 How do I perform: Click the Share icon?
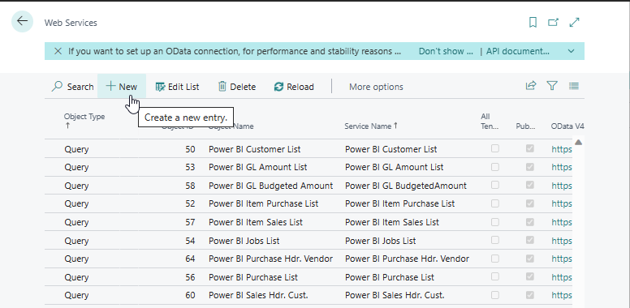point(531,85)
